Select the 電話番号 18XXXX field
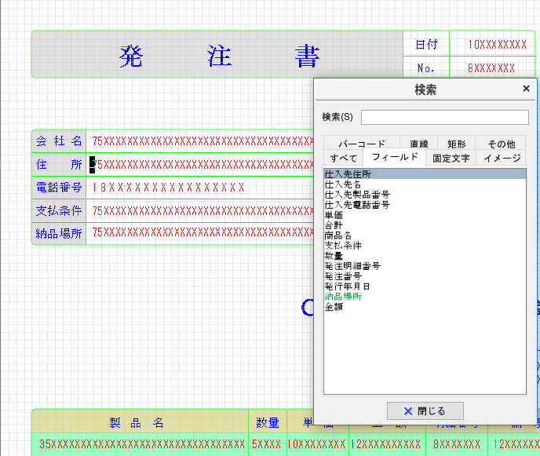Screen dimensions: 540x456 [168, 188]
